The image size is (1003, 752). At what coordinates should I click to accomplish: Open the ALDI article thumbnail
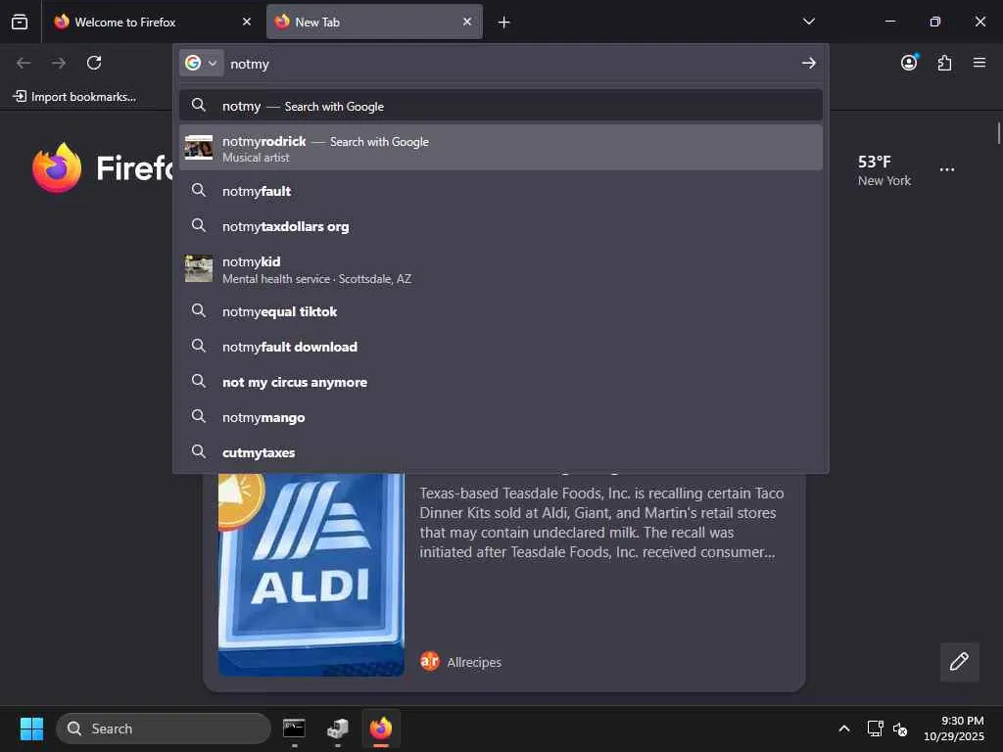[x=310, y=574]
